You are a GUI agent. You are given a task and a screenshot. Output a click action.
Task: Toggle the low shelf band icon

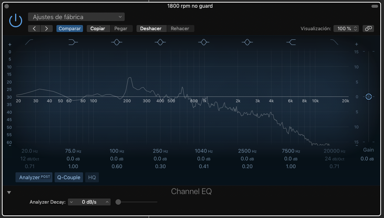[73, 42]
